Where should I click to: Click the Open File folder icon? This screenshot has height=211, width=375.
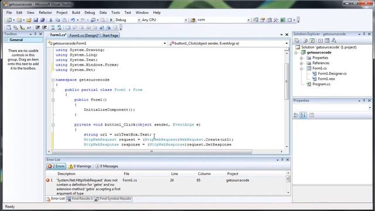[29, 20]
